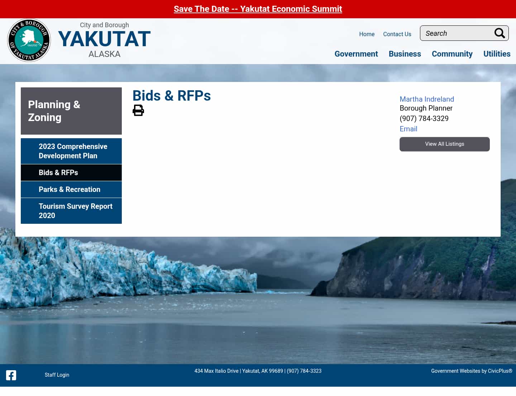Image resolution: width=516 pixels, height=396 pixels.
Task: Open the Facebook page via footer icon
Action: pyautogui.click(x=11, y=375)
